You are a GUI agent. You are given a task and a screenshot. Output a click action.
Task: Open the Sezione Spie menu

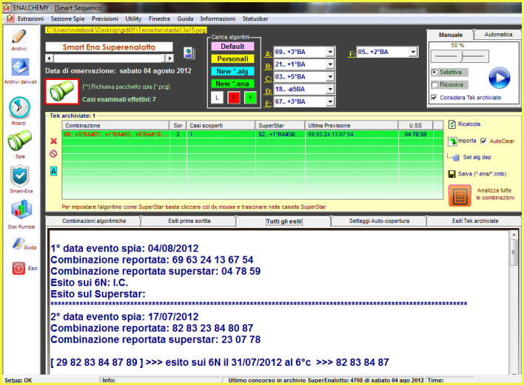[x=67, y=19]
